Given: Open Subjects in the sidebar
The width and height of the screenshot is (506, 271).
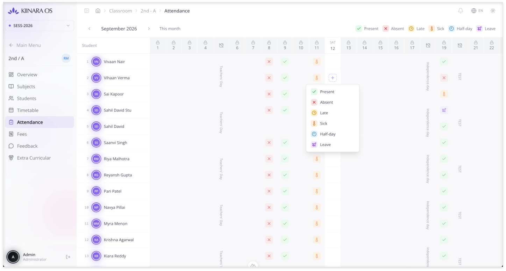Looking at the screenshot, I should (x=40, y=86).
